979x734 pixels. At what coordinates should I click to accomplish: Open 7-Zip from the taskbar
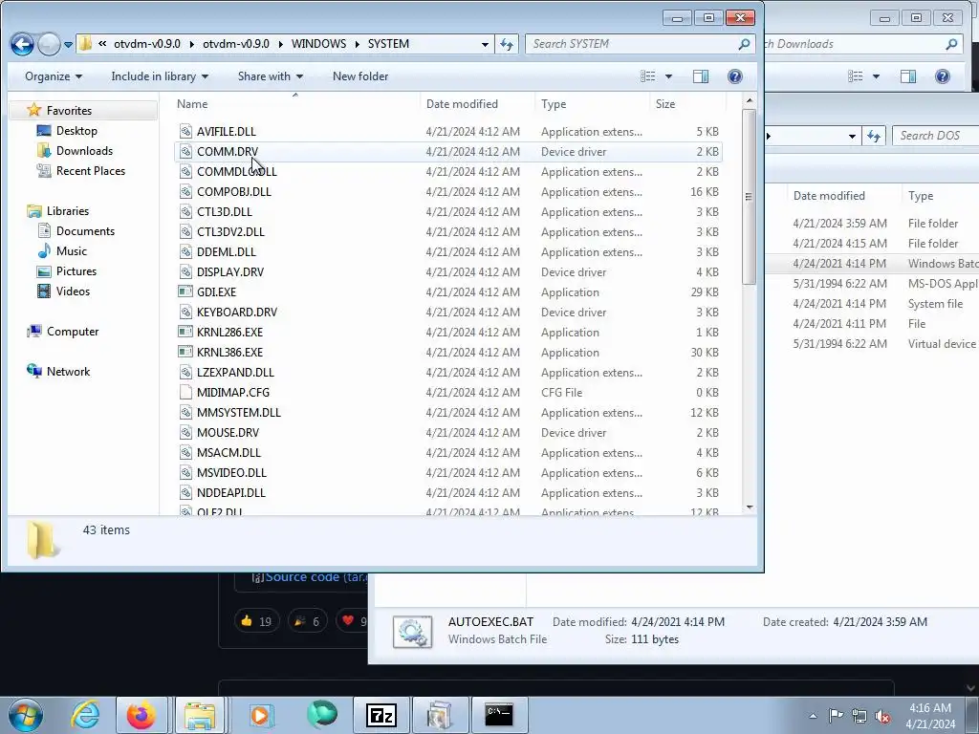(x=381, y=715)
